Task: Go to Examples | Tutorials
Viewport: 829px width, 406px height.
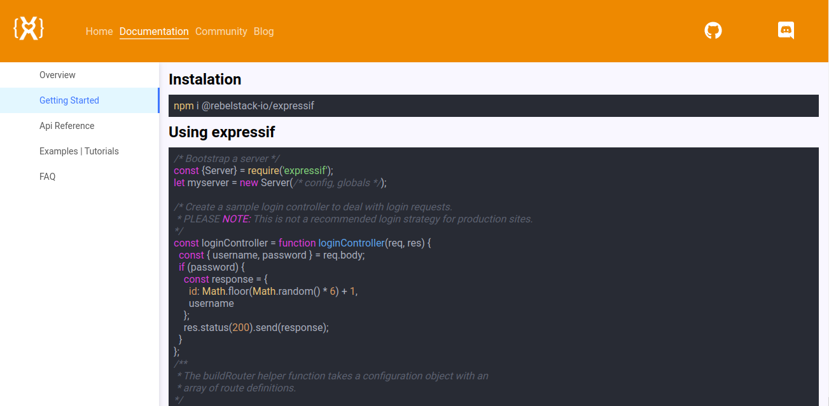Action: click(x=79, y=151)
